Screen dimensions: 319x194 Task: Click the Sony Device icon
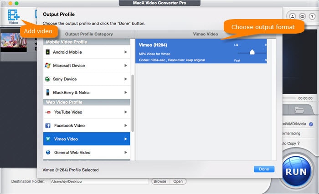[x=47, y=79]
